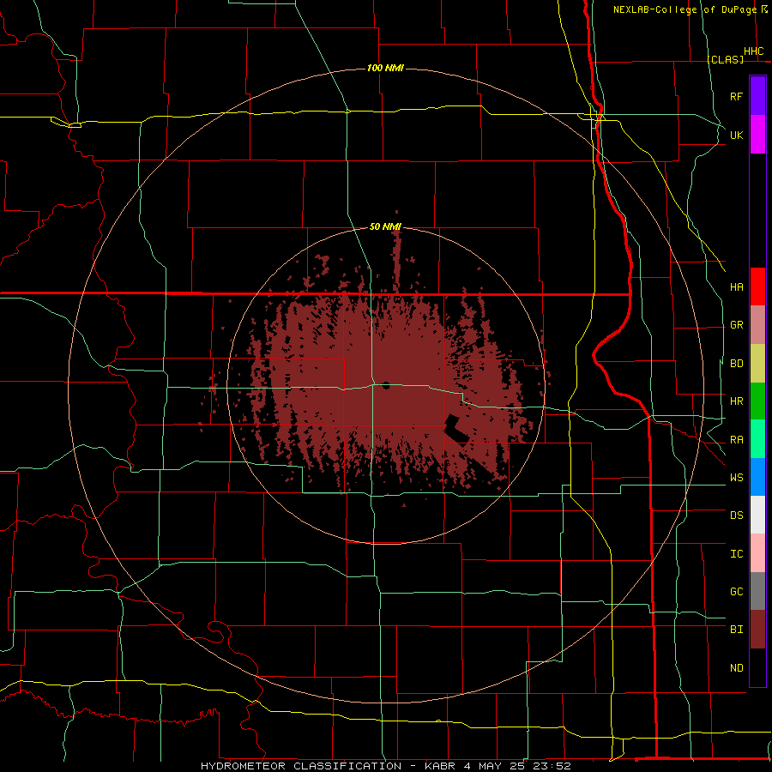Click the HHC product code label

(753, 51)
